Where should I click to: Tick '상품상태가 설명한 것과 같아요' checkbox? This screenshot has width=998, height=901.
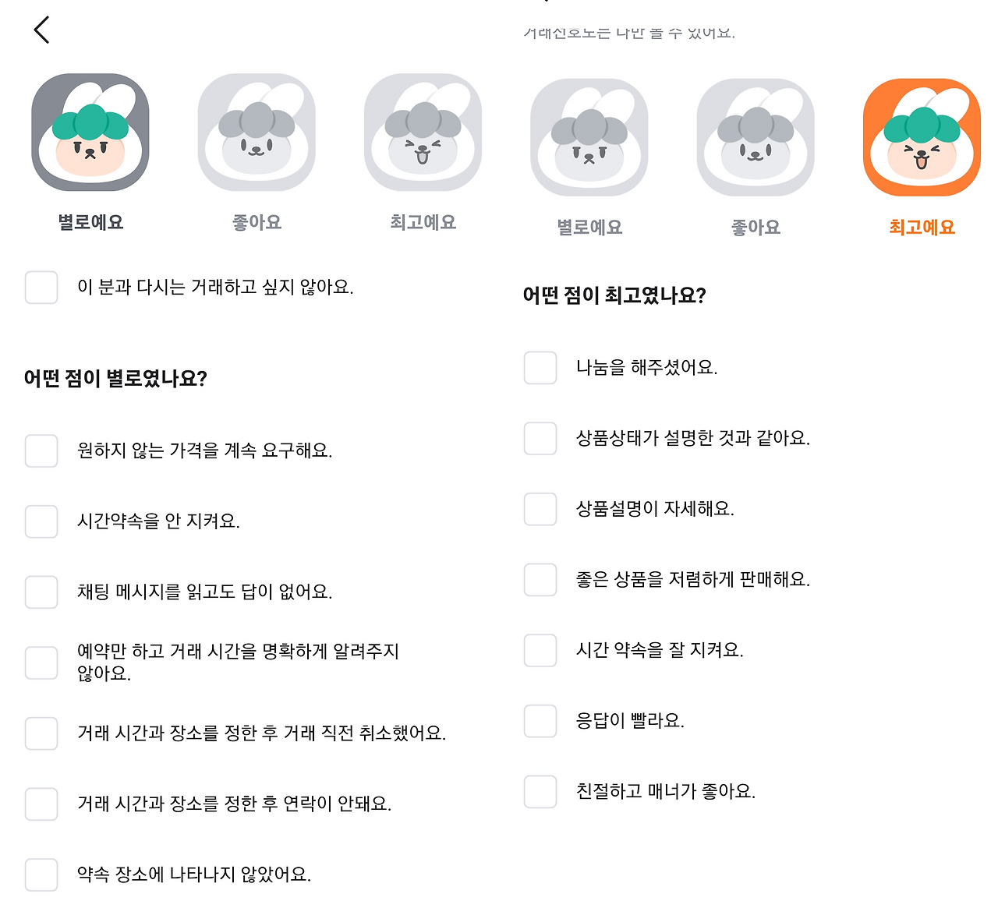(x=540, y=439)
